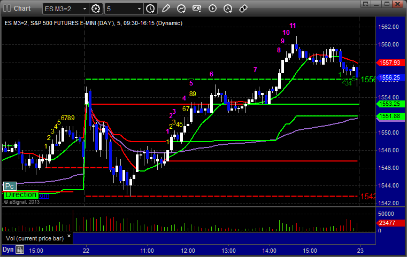Viewport: 407px width, 257px height.
Task: Open the time template clock menu
Action: pyautogui.click(x=150, y=9)
